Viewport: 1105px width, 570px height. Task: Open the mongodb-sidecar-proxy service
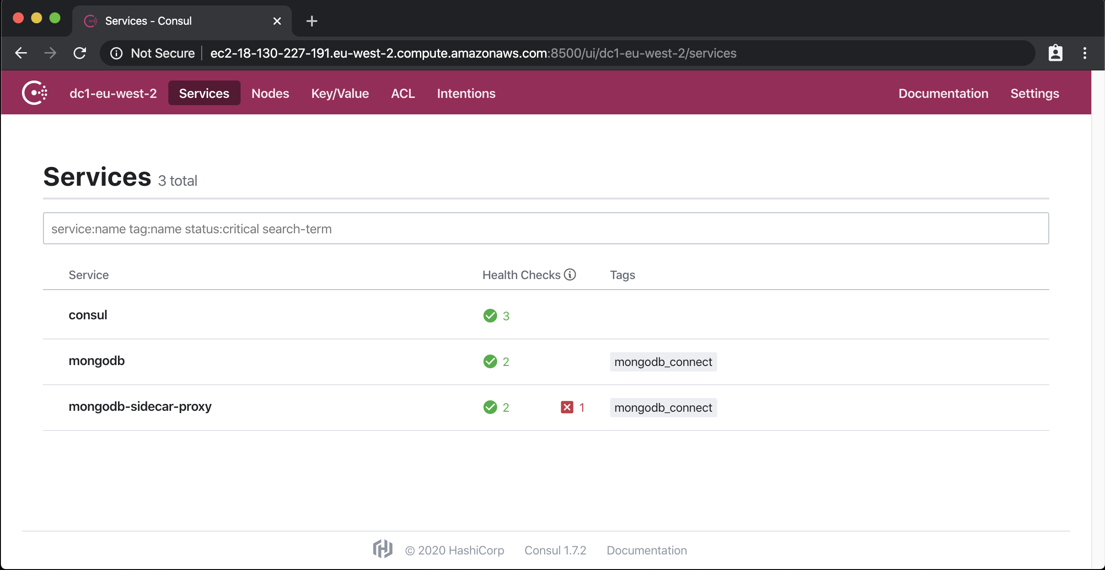140,406
